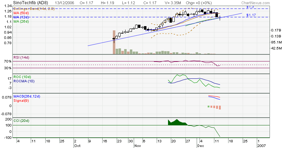Click the MACD(26d,12d) indicator label
Image resolution: width=283 pixels, height=148 pixels.
coord(27,96)
